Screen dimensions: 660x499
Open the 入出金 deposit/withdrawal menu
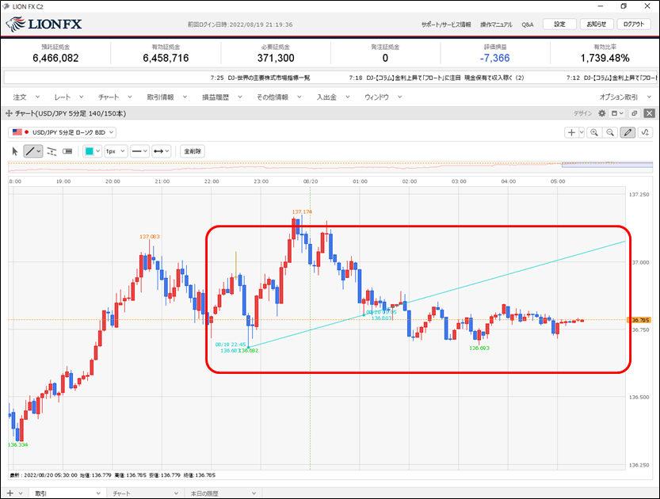[x=333, y=97]
